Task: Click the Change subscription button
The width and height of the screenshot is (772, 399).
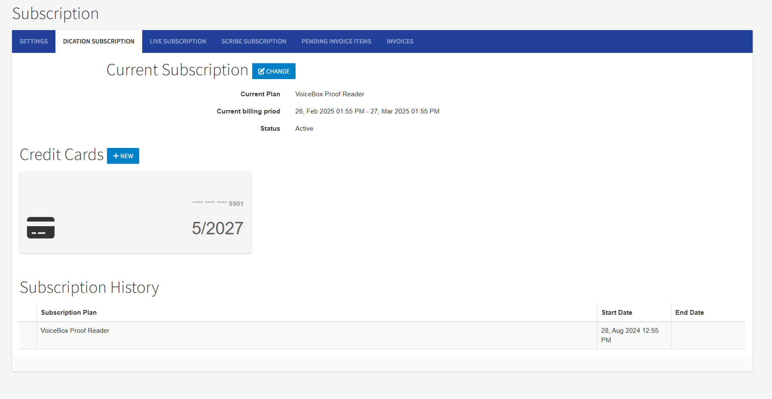Action: tap(274, 71)
